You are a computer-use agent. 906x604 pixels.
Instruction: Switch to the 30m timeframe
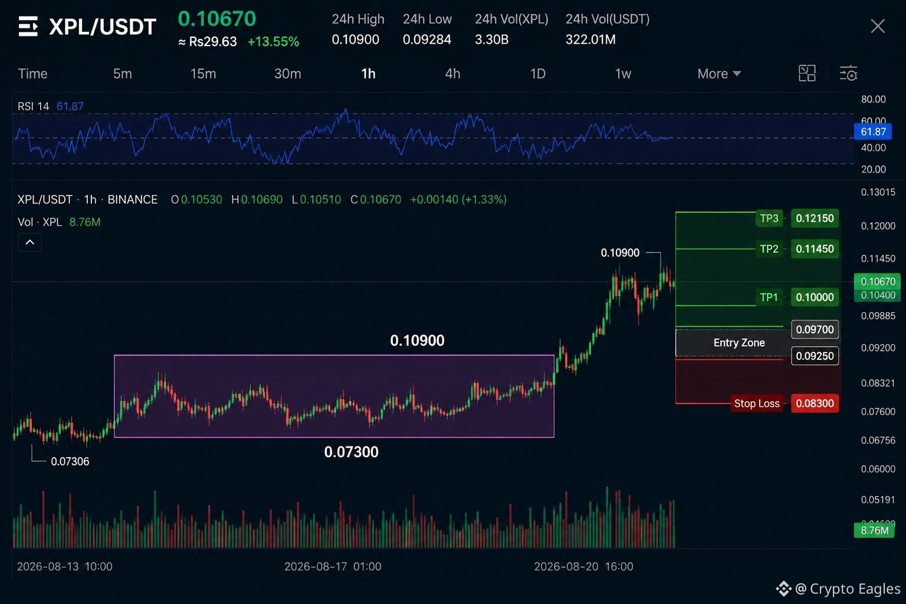pos(288,74)
